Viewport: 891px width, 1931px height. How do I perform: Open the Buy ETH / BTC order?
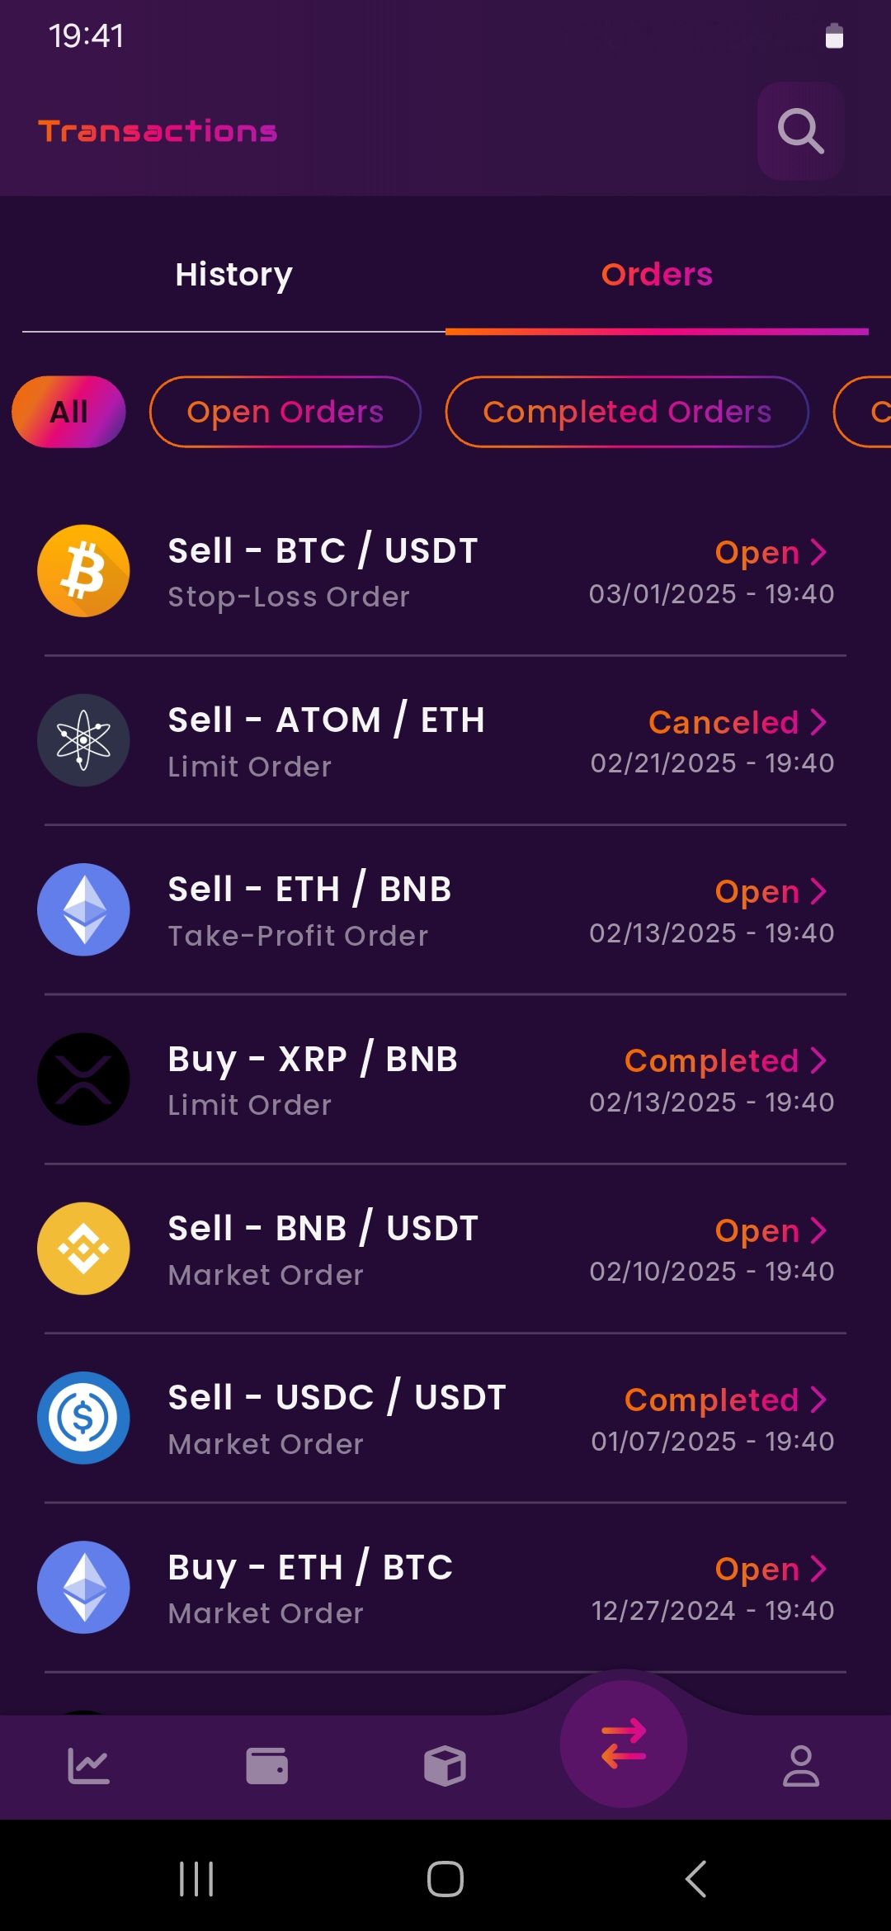[x=445, y=1588]
